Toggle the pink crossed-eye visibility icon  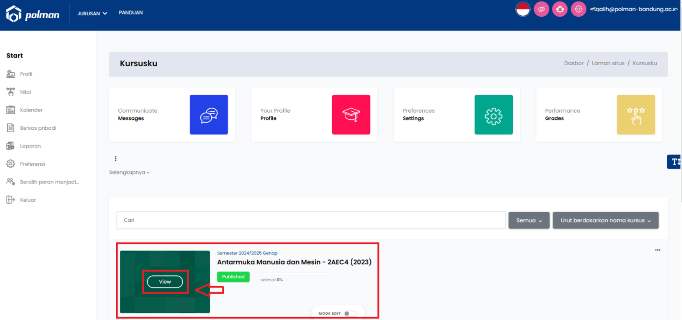pyautogui.click(x=541, y=9)
